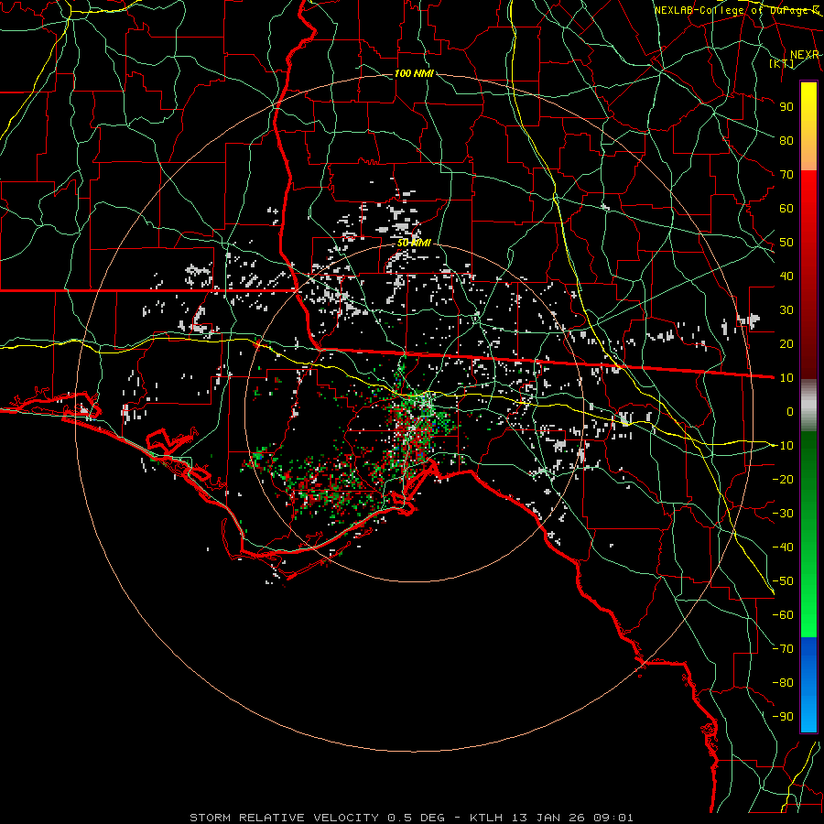Click the 90 value on velocity scale
This screenshot has width=824, height=824.
786,107
